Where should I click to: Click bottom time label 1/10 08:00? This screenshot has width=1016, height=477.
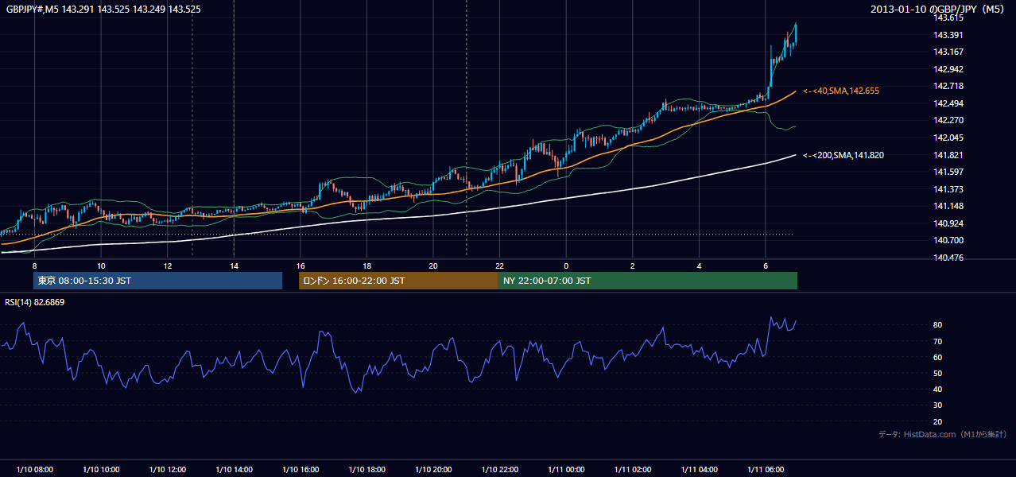coord(35,470)
